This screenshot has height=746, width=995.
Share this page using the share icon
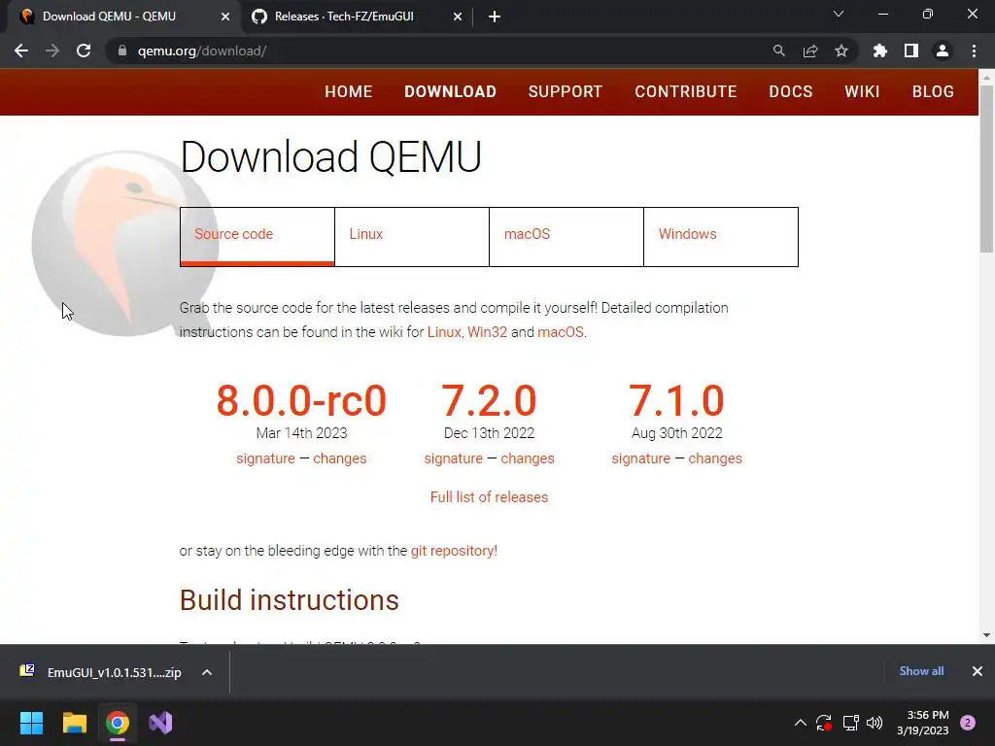[x=810, y=51]
